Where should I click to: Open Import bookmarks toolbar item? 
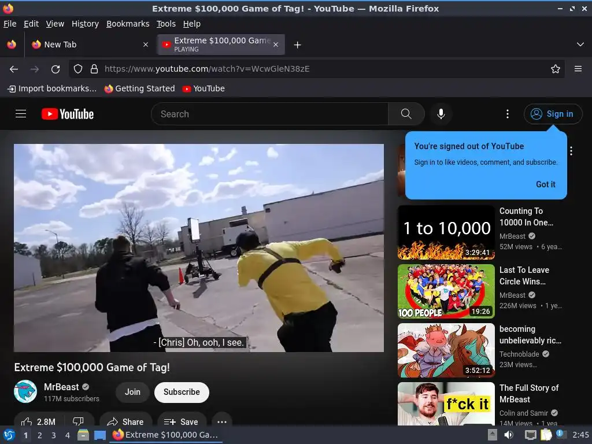pyautogui.click(x=52, y=88)
